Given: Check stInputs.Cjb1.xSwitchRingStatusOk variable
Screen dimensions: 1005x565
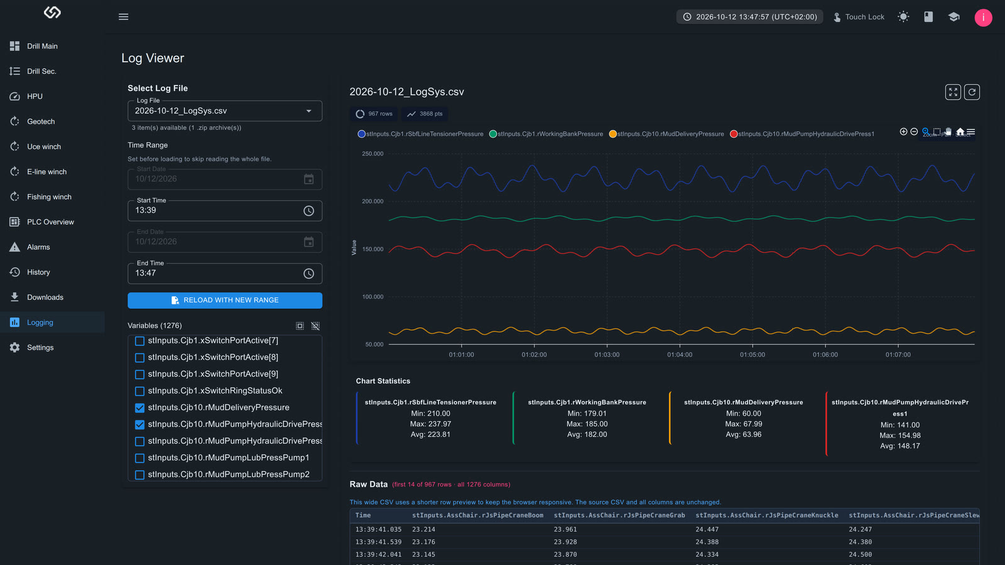Looking at the screenshot, I should (x=139, y=391).
